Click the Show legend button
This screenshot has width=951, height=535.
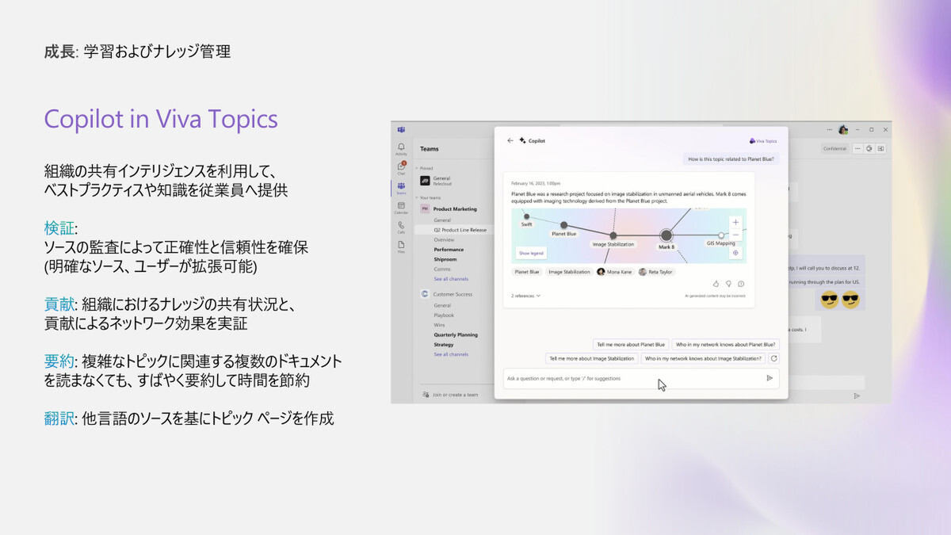tap(531, 253)
